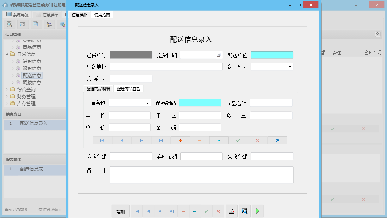The height and width of the screenshot is (222, 387).
Task: Click inside the highlighted 配送单位 input field
Action: (271, 55)
